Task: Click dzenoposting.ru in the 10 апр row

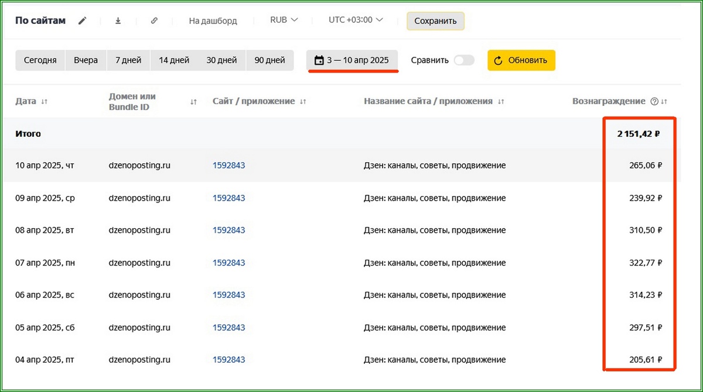Action: 139,166
